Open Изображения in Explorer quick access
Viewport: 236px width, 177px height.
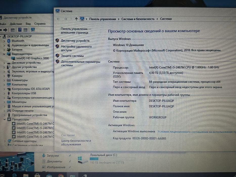pos(56,167)
